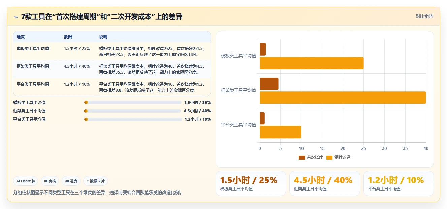Click progress value 4.5小时 / 40%
Viewport: 447px width, 209px height.
click(x=197, y=111)
